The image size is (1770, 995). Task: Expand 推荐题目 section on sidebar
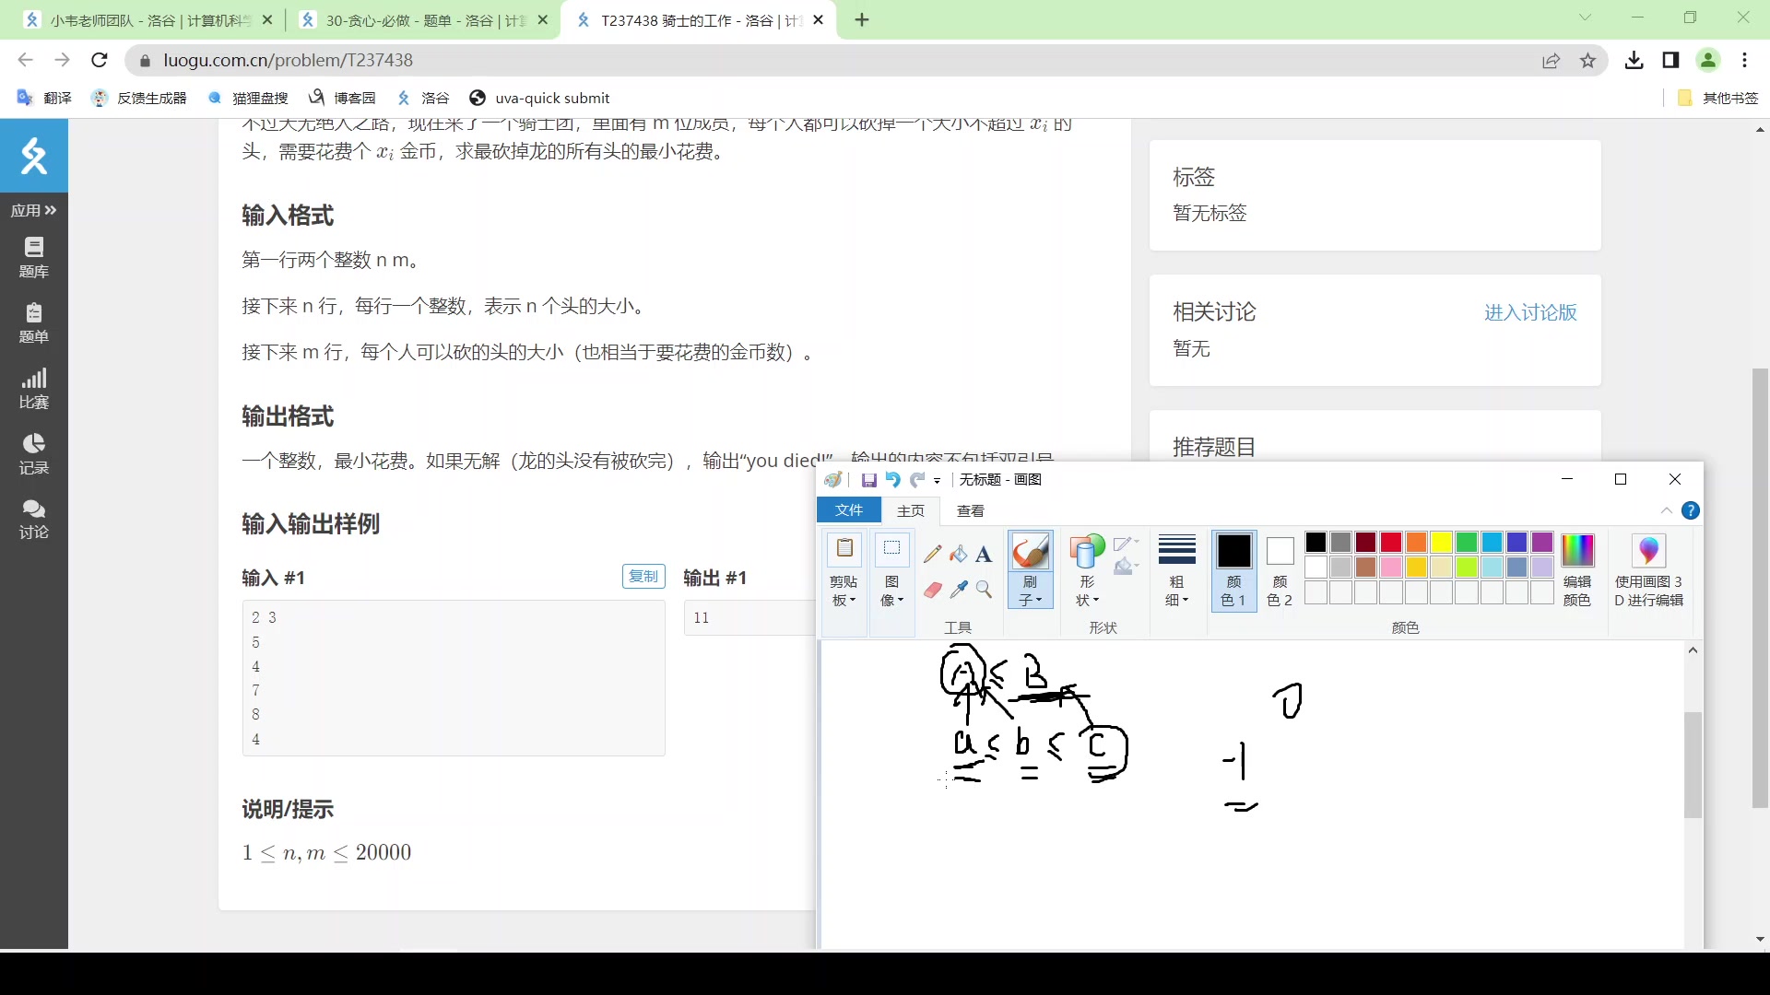click(x=1212, y=447)
